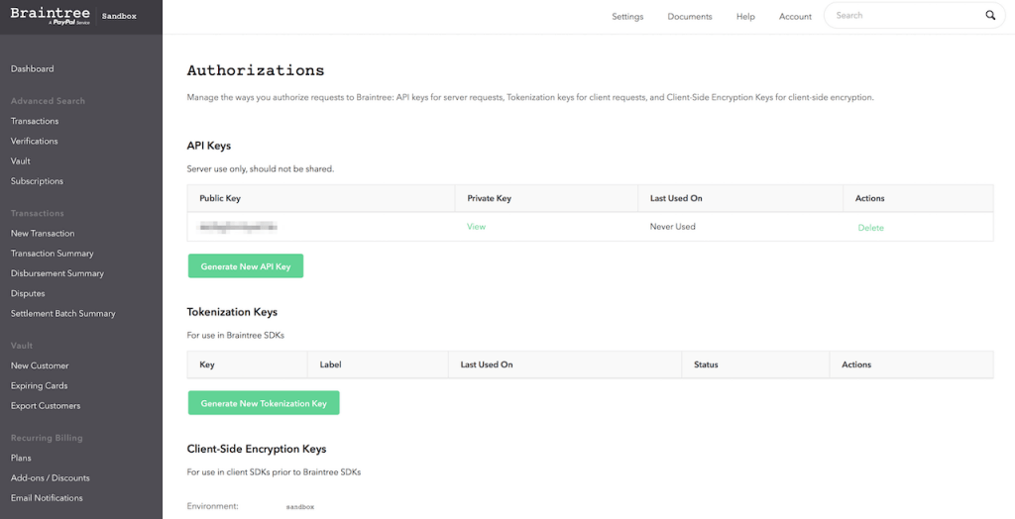Open Add-ons / Discounts page
1015x519 pixels.
51,478
